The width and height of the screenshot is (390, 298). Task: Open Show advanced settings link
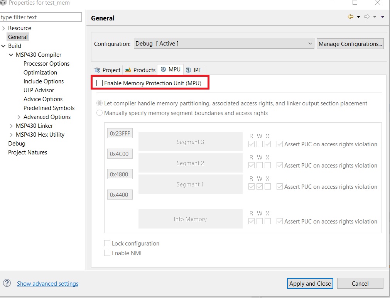[47, 283]
